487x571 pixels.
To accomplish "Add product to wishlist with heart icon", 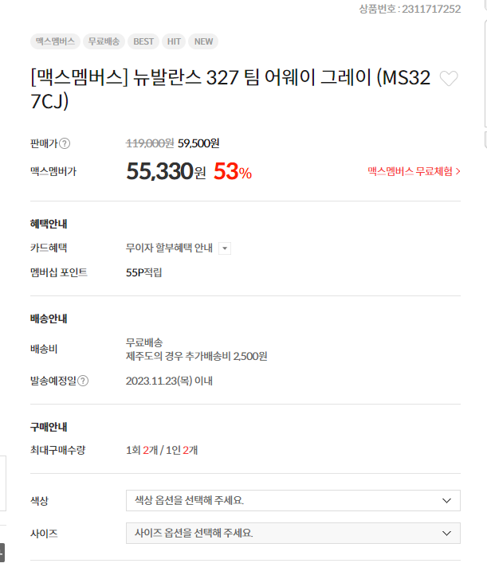I will [449, 78].
